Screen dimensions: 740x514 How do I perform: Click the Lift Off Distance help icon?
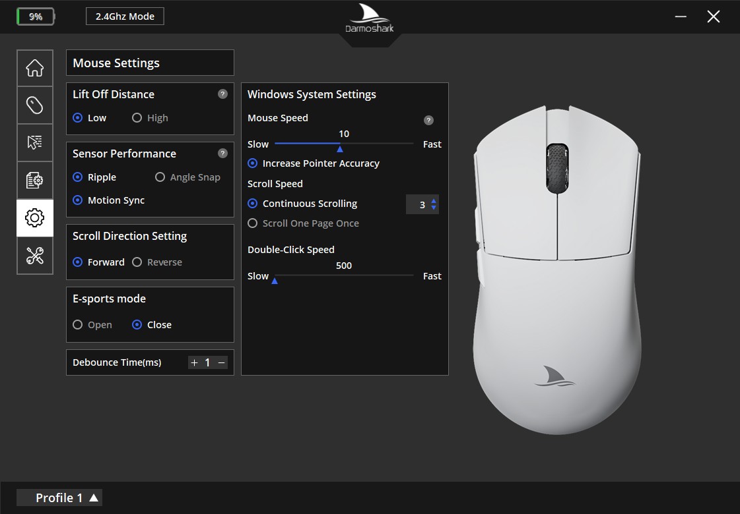[222, 94]
